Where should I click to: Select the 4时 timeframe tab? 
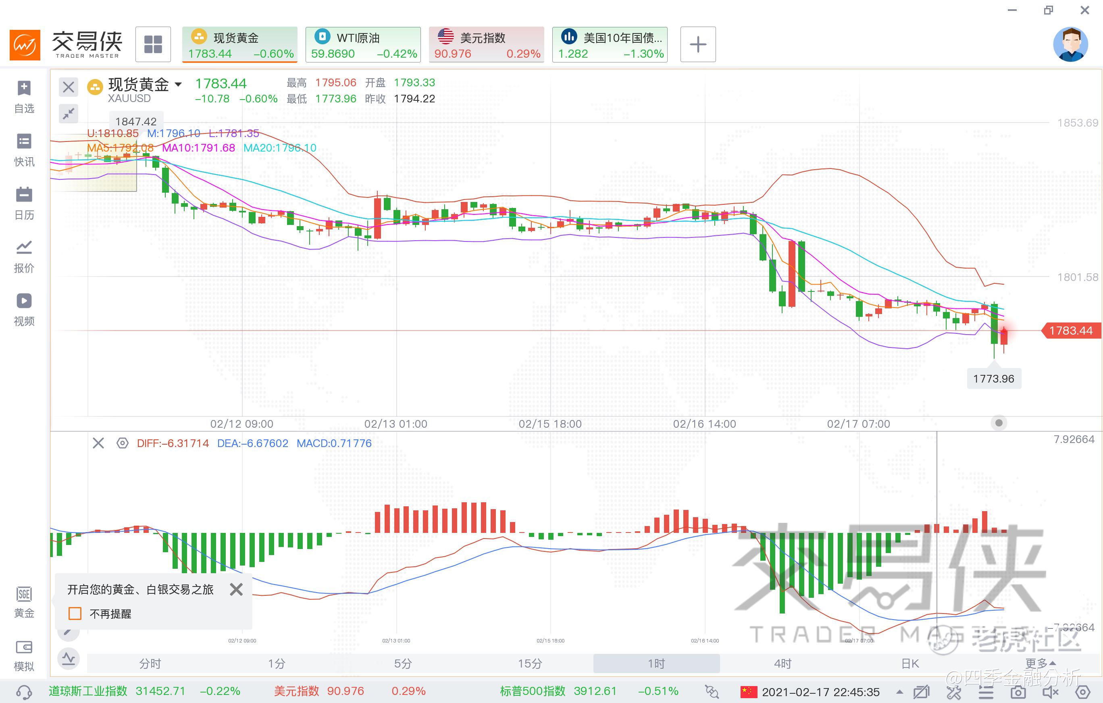783,663
